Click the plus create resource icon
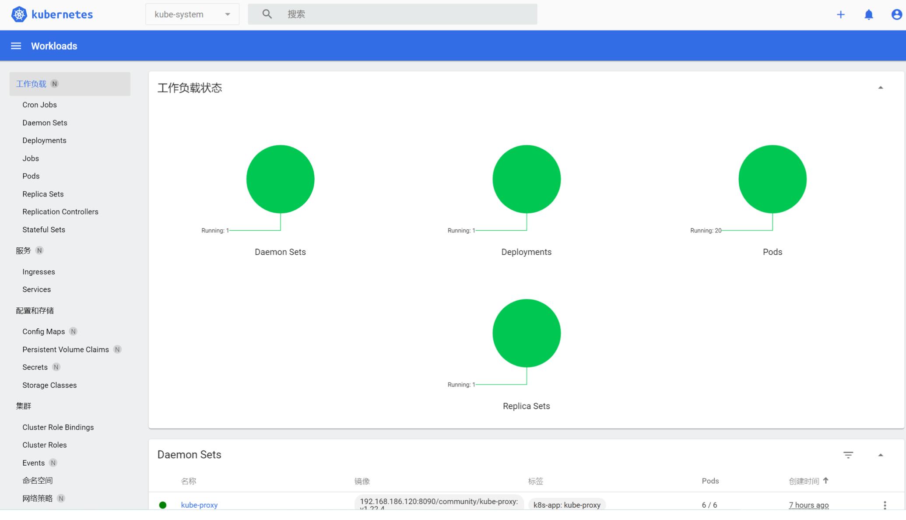The width and height of the screenshot is (906, 520). coord(840,14)
